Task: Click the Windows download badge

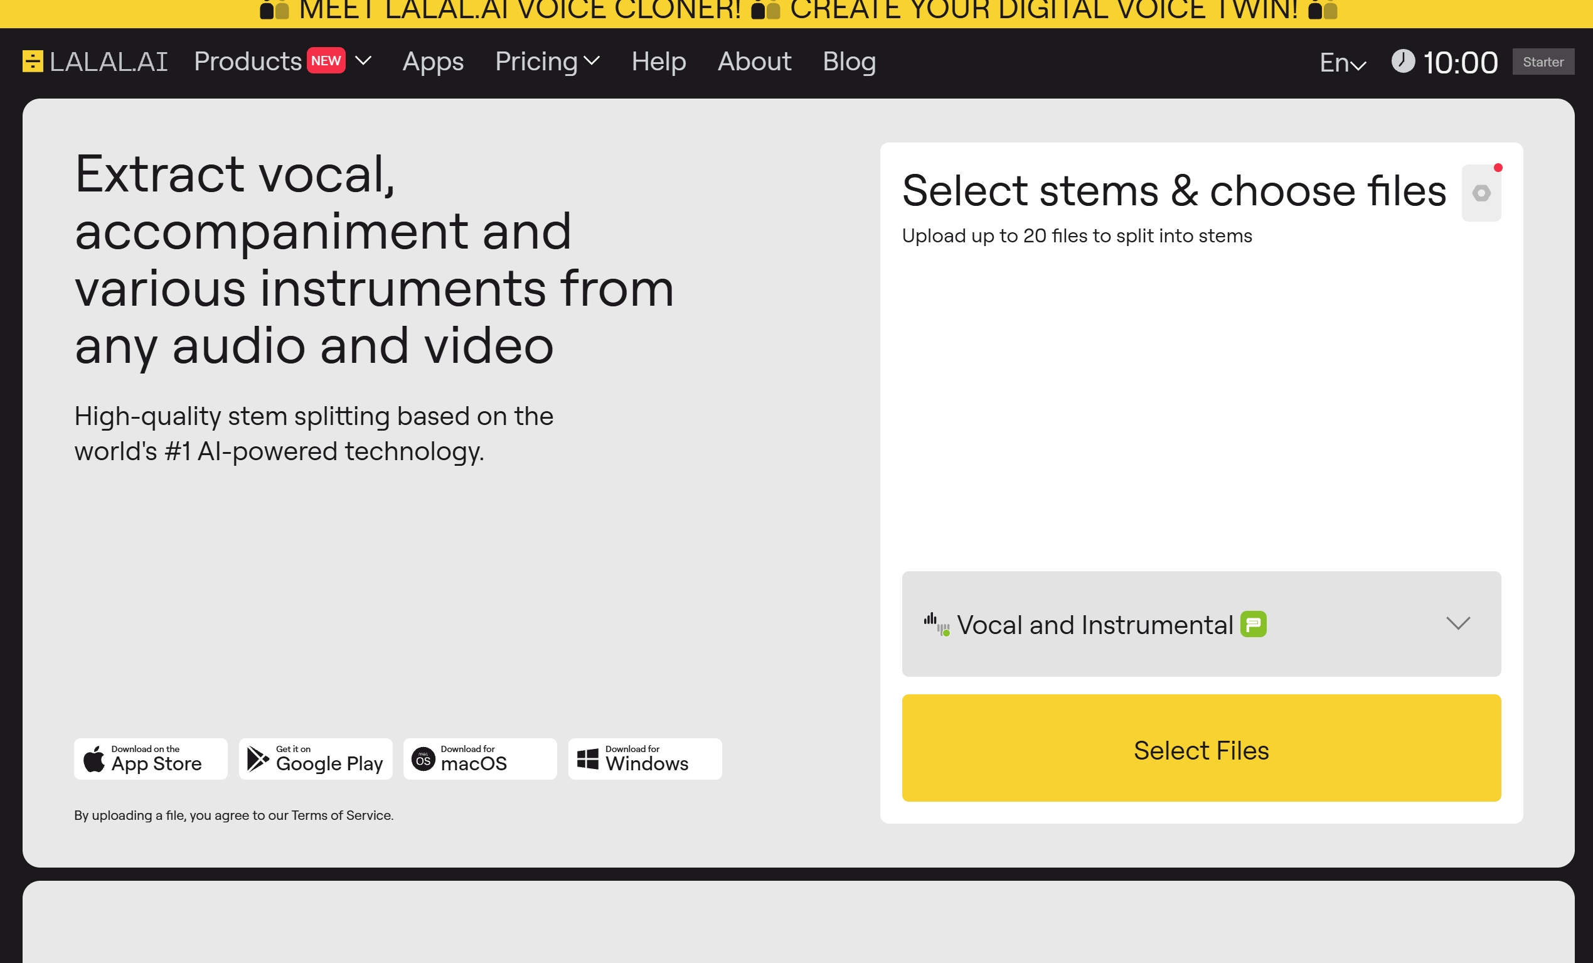Action: pyautogui.click(x=644, y=758)
